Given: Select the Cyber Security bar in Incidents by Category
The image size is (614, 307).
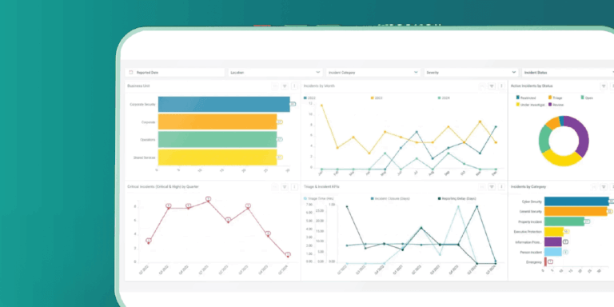Looking at the screenshot, I should [x=576, y=201].
